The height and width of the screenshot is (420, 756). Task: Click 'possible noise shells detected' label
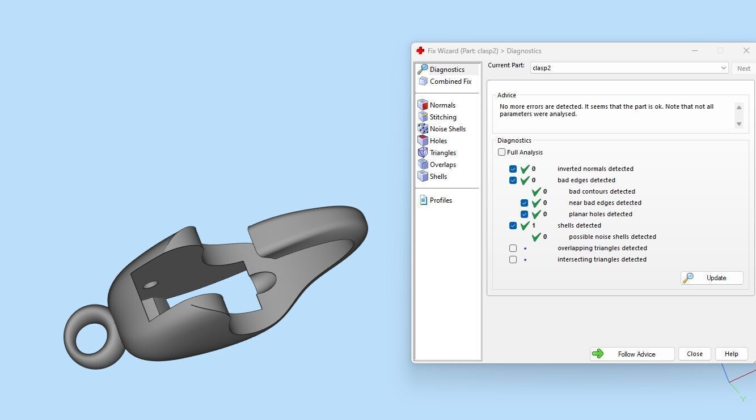[613, 237]
